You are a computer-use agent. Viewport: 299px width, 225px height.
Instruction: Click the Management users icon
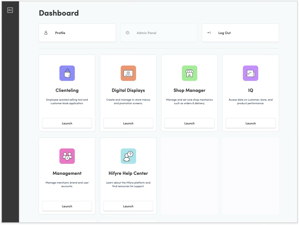pyautogui.click(x=67, y=156)
